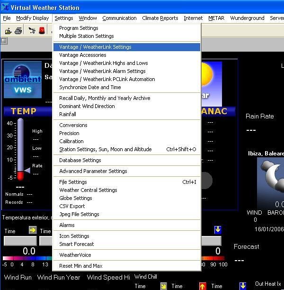Image resolution: width=284 pixels, height=290 pixels.
Task: Select Smart Forecast
Action: [x=127, y=244]
